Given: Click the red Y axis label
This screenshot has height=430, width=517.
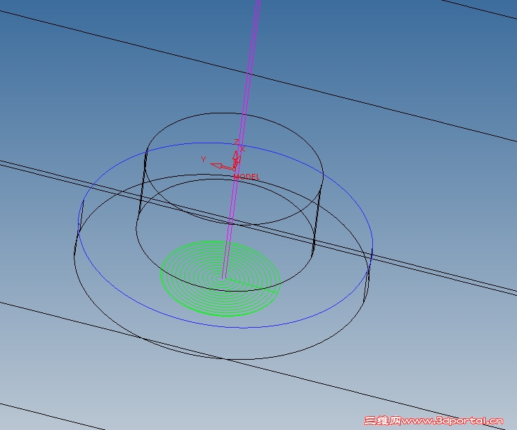Looking at the screenshot, I should coord(203,159).
